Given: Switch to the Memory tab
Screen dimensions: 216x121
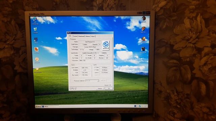Looking at the screenshot, I should (x=88, y=36).
